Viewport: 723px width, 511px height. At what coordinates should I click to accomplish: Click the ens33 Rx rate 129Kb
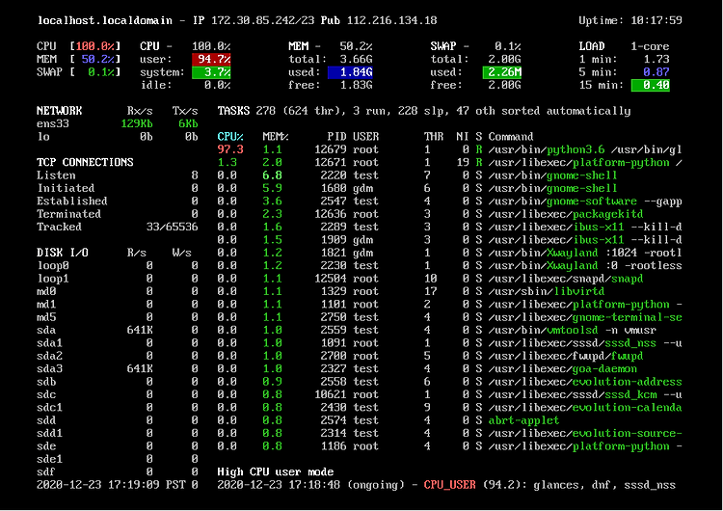(x=137, y=123)
